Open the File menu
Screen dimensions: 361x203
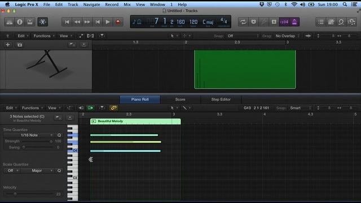coord(46,5)
